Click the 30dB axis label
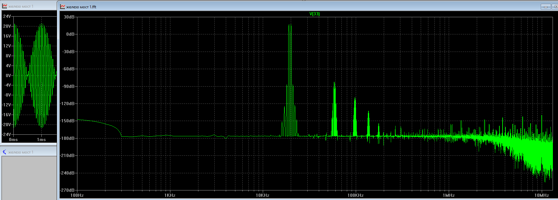558x200 pixels. 69,17
